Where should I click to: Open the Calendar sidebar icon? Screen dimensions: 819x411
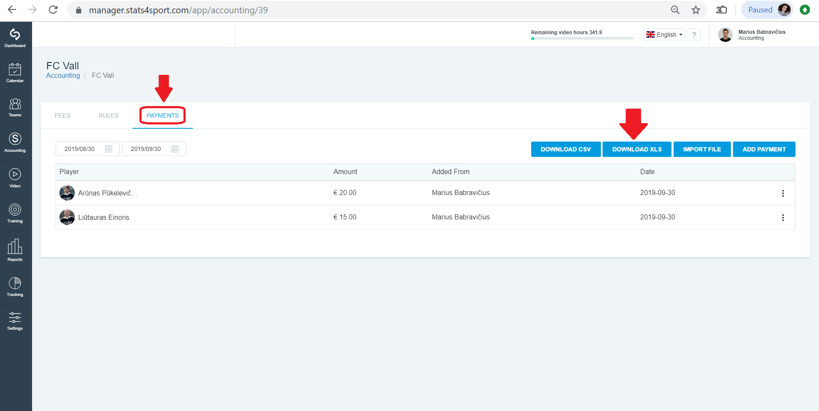tap(15, 73)
